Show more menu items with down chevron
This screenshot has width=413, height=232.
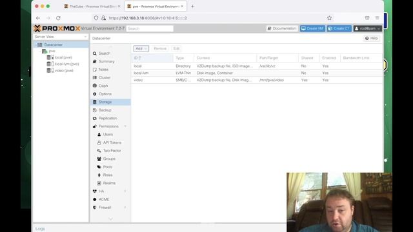(110, 219)
